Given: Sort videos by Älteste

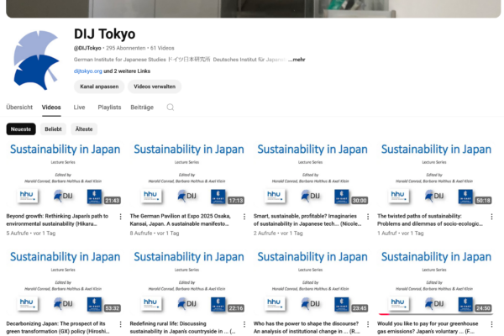Looking at the screenshot, I should tap(84, 129).
